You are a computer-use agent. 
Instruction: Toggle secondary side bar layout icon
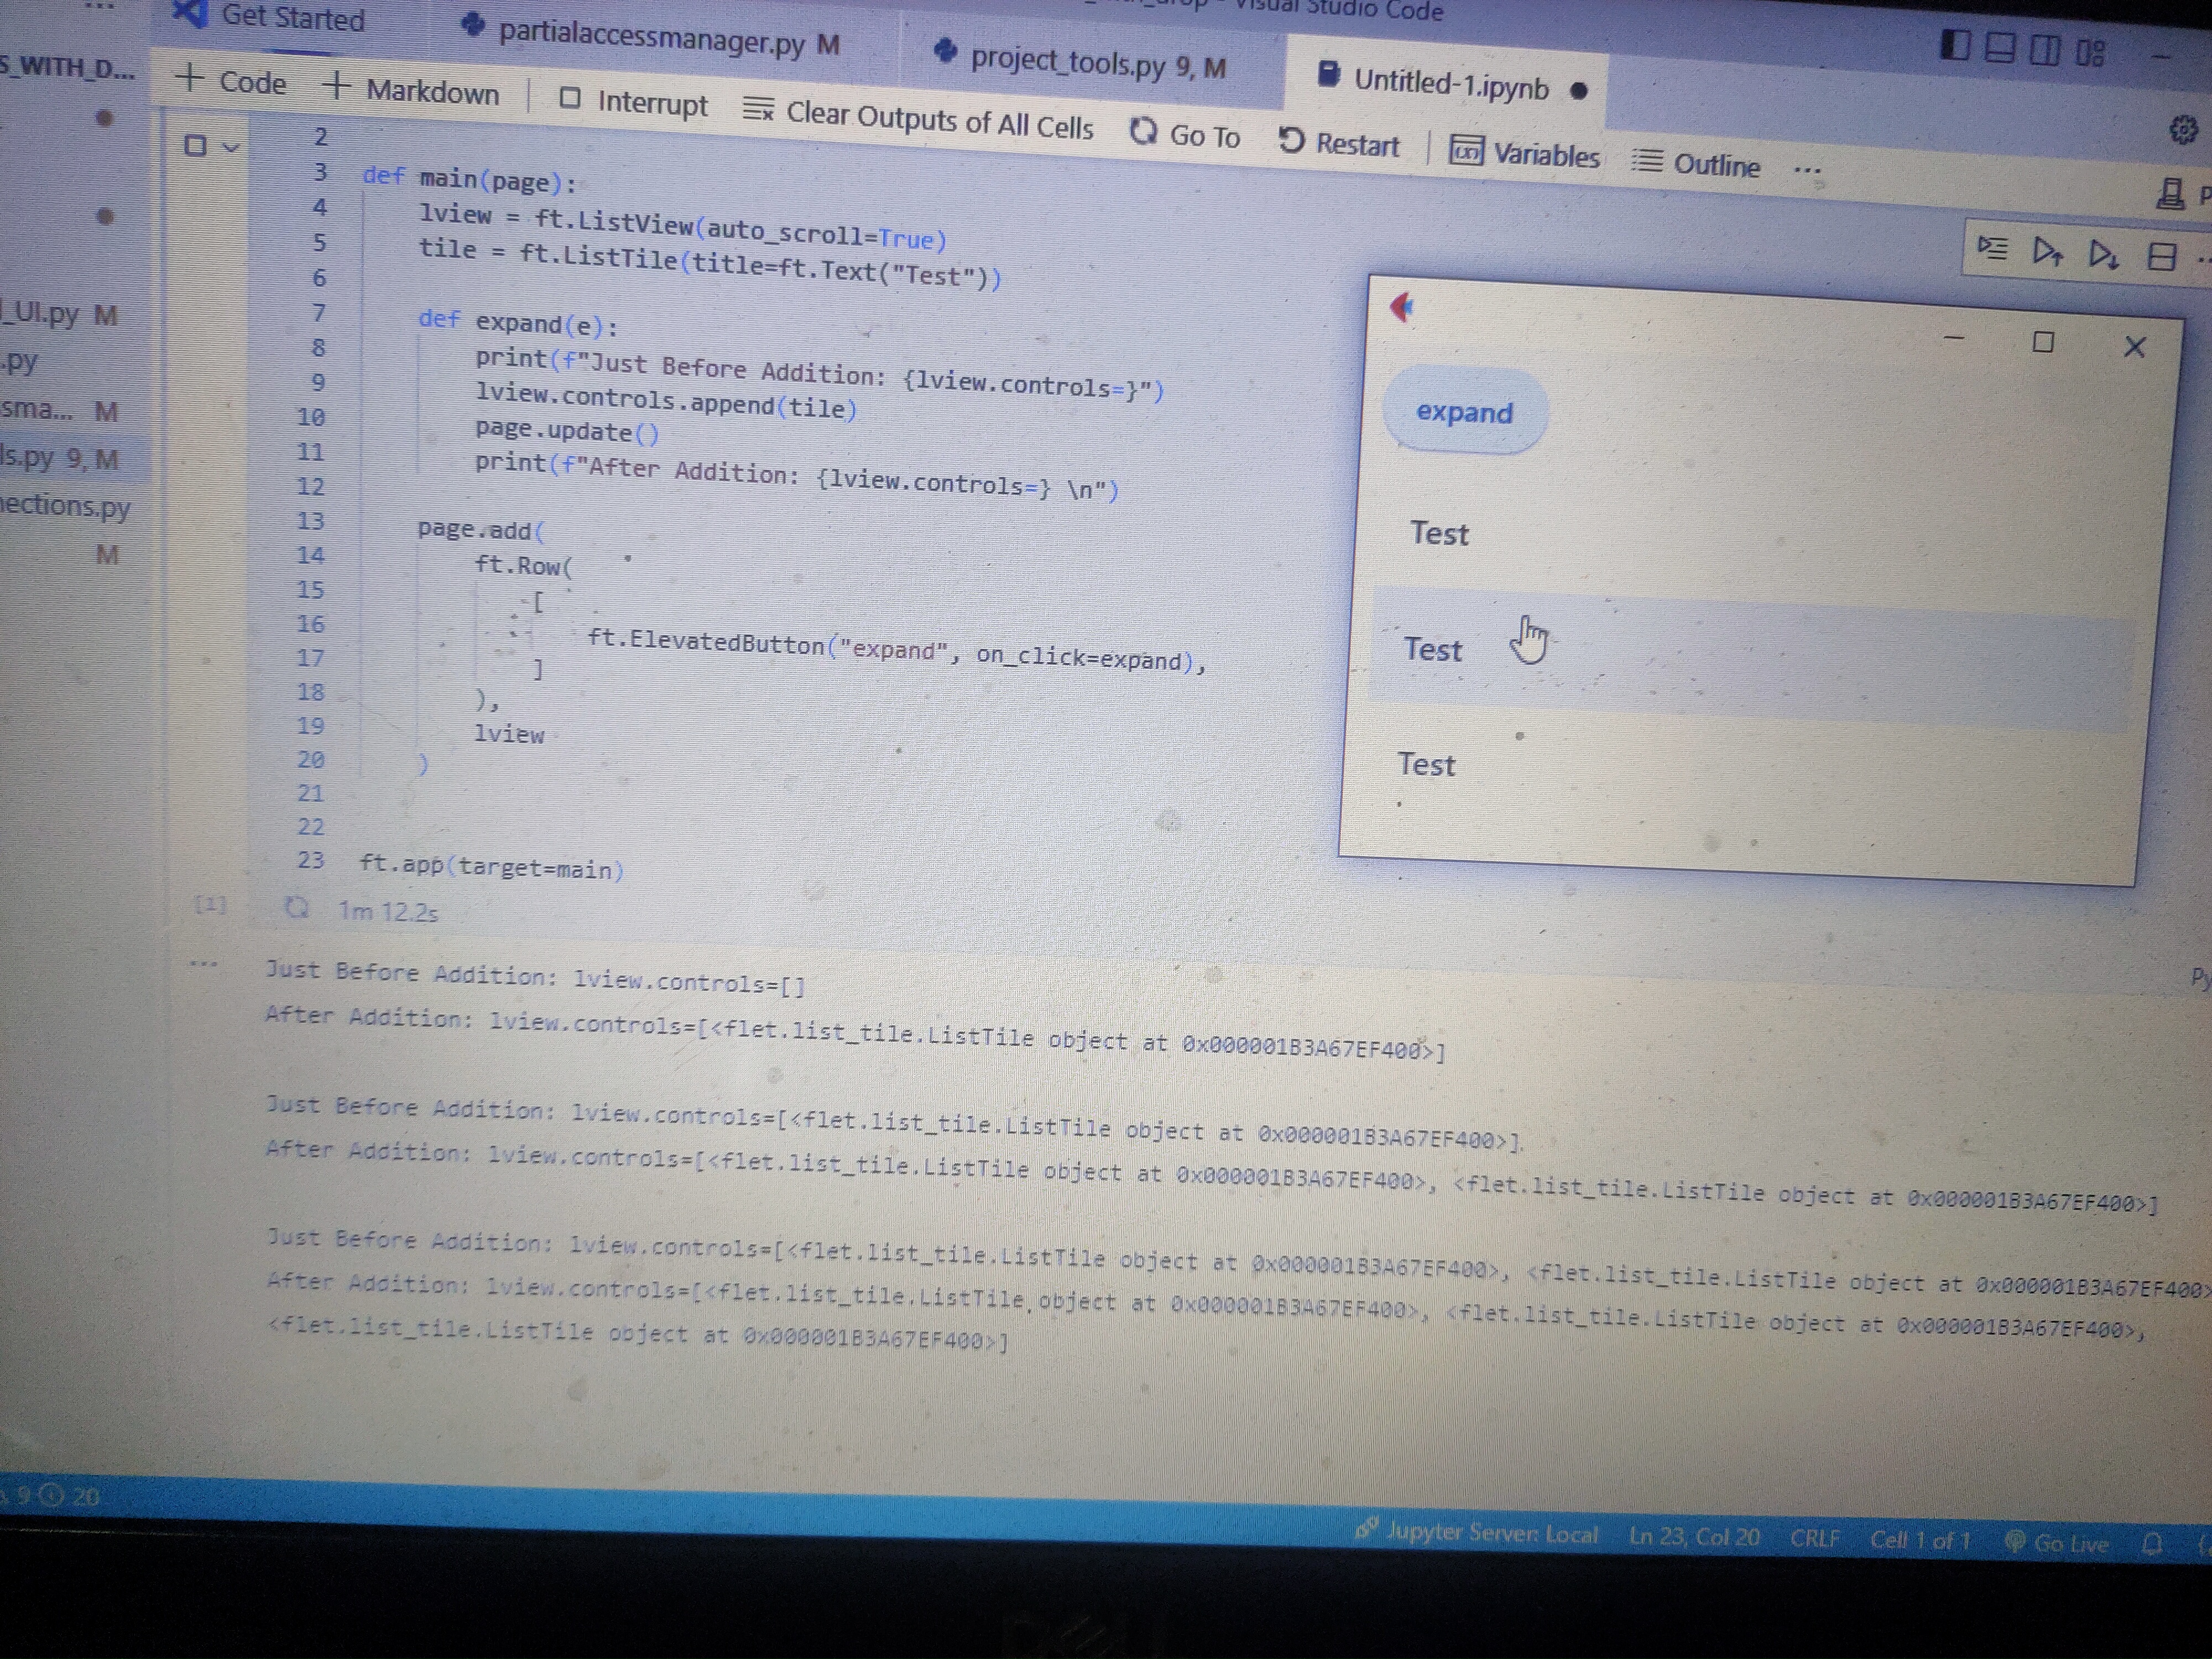pyautogui.click(x=2045, y=50)
